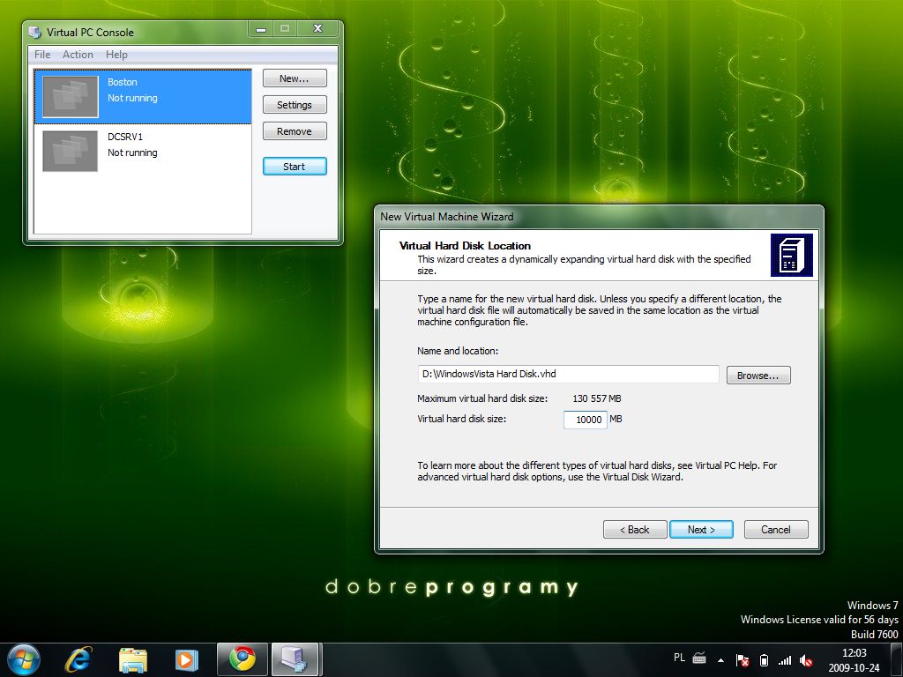Click the "130 557 MB" maximum size value
903x677 pixels.
point(597,398)
